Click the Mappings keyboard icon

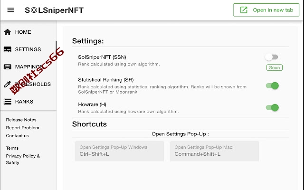tap(8, 67)
